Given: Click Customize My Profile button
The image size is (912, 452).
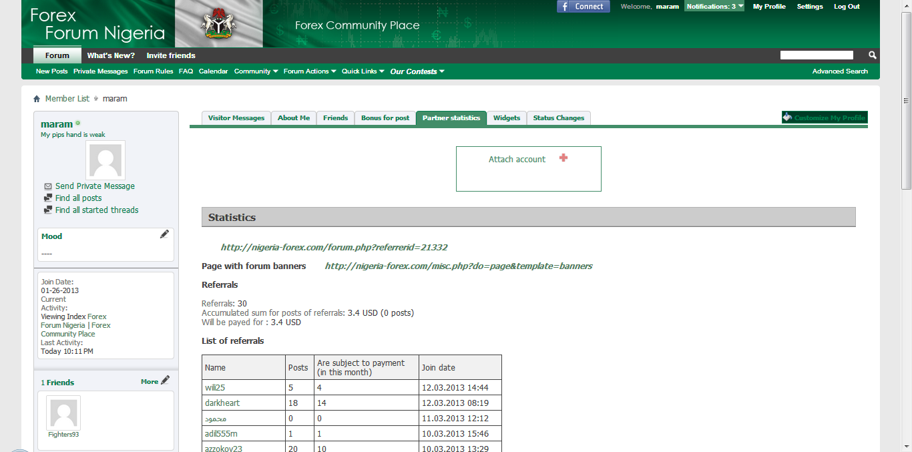Looking at the screenshot, I should (x=825, y=118).
